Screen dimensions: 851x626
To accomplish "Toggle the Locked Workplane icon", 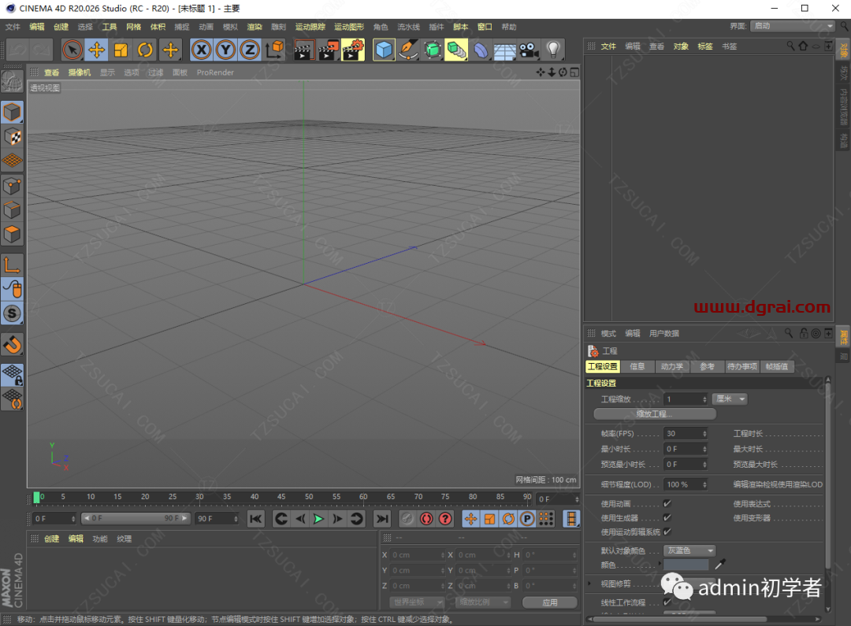I will 13,375.
